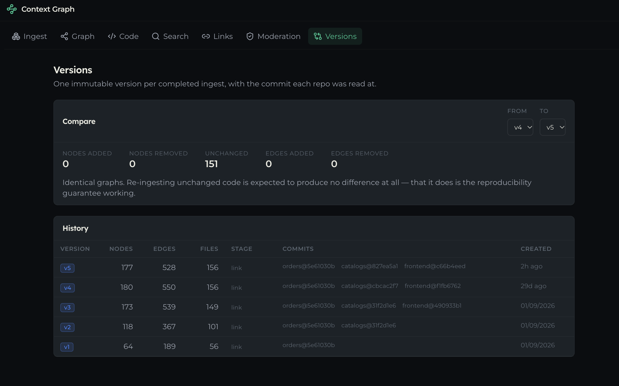The height and width of the screenshot is (386, 619).
Task: Click 'orders@5e61030b' in the v1 row
Action: [x=309, y=345]
